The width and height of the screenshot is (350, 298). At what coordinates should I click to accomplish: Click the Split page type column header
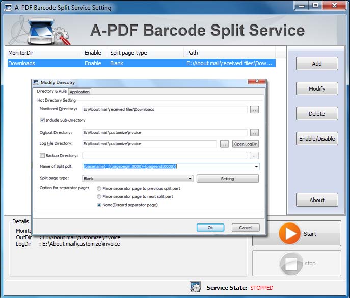point(146,53)
